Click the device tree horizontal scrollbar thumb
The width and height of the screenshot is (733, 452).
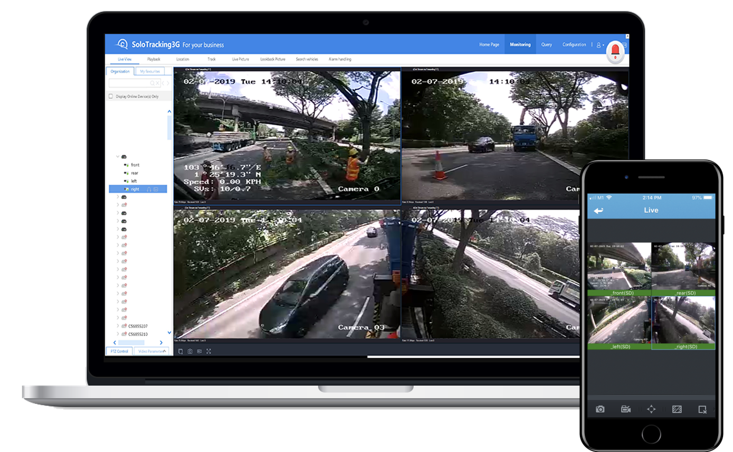click(131, 343)
